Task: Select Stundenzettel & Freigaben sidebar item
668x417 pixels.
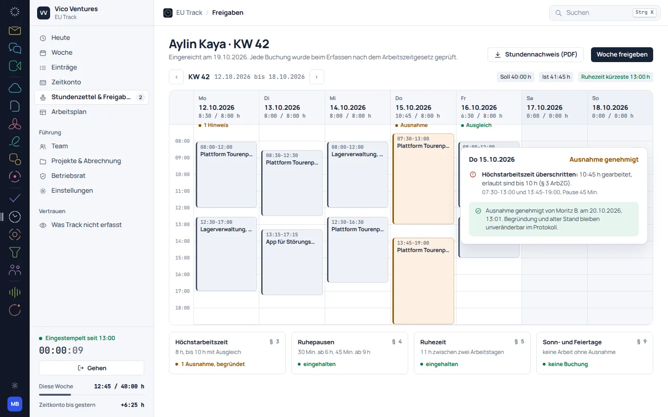Action: (91, 97)
